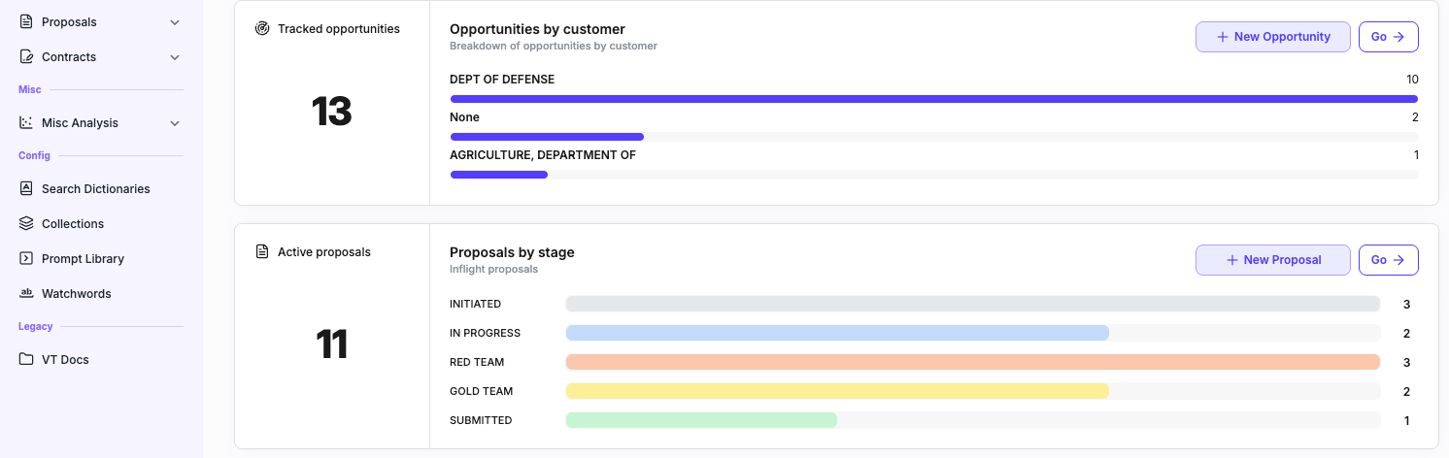Click the Search Dictionaries icon
1449x458 pixels.
pos(26,188)
